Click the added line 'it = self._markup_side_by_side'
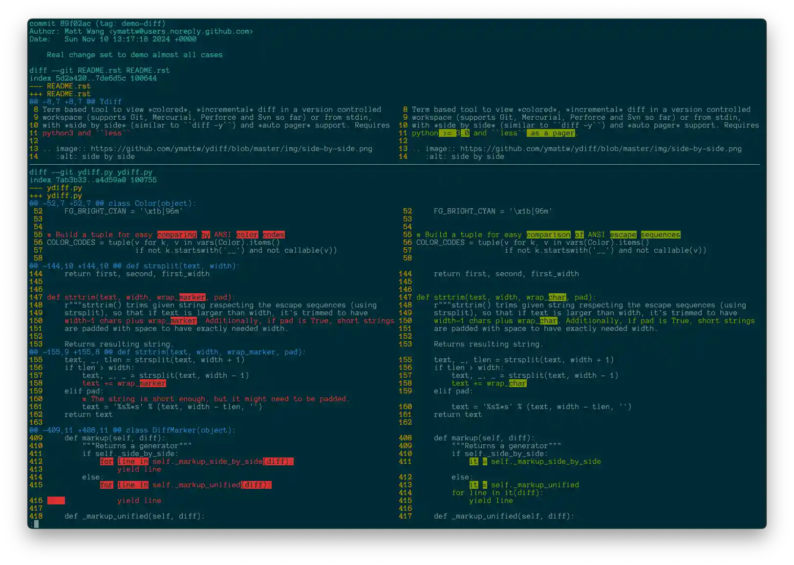 pos(535,461)
